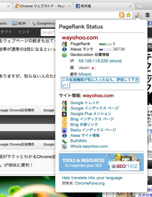
Task: Click icon next to Bing インデックス ページ
Action: tap(64, 120)
